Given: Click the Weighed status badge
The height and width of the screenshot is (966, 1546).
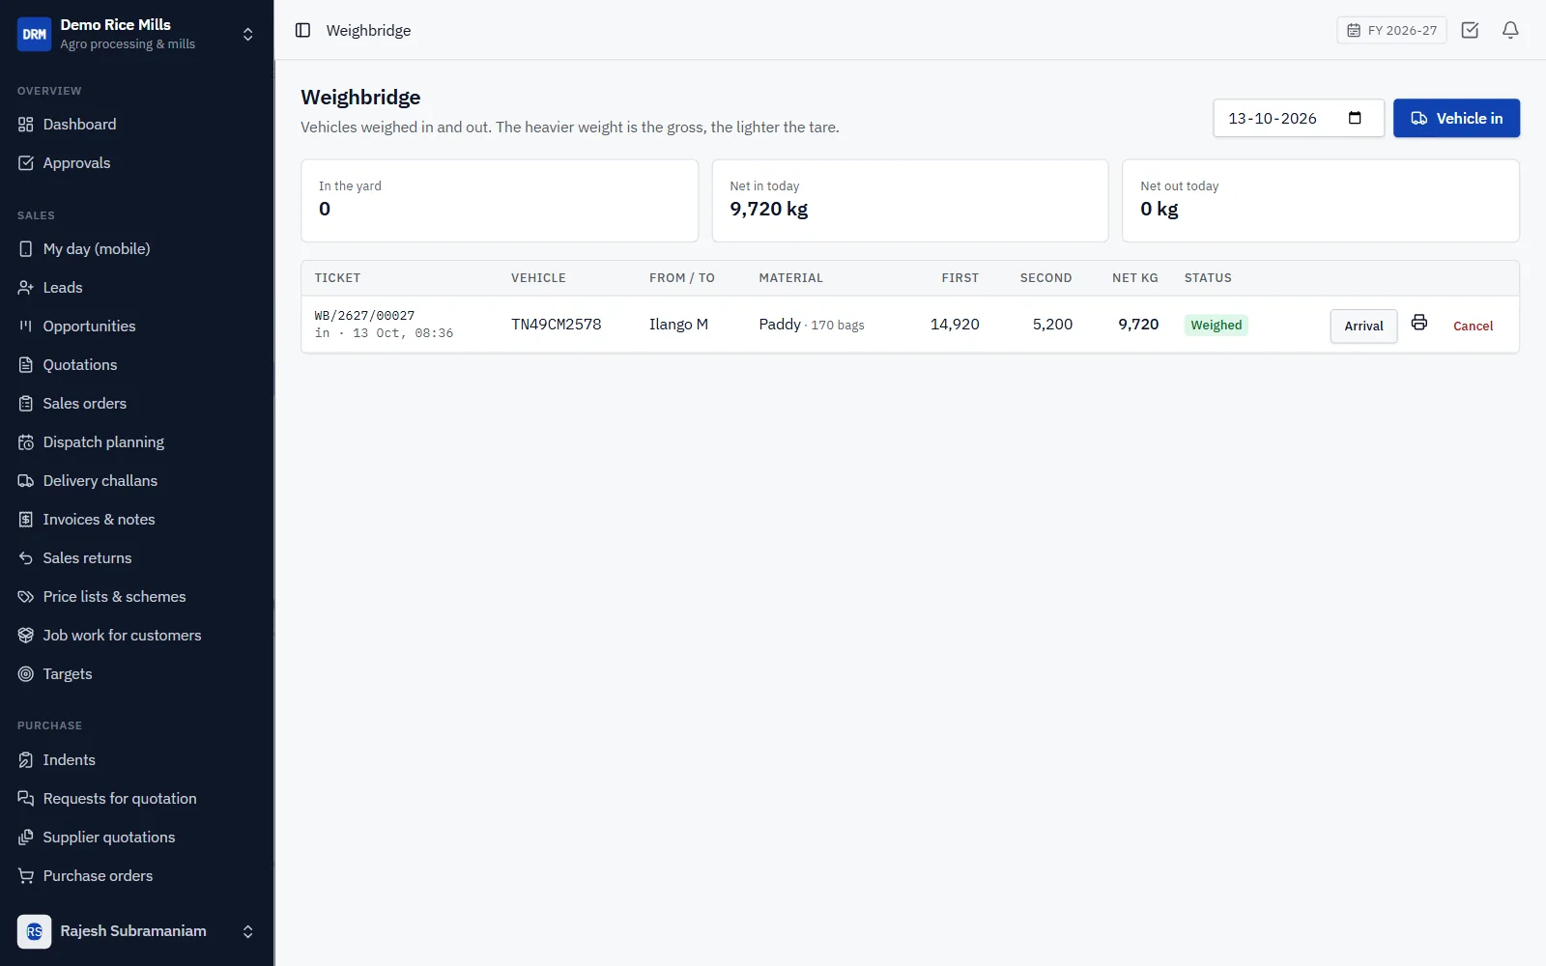Looking at the screenshot, I should coord(1216,325).
